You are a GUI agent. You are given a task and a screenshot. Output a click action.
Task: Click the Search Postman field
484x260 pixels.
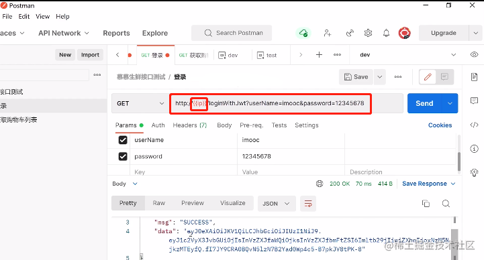(x=232, y=33)
